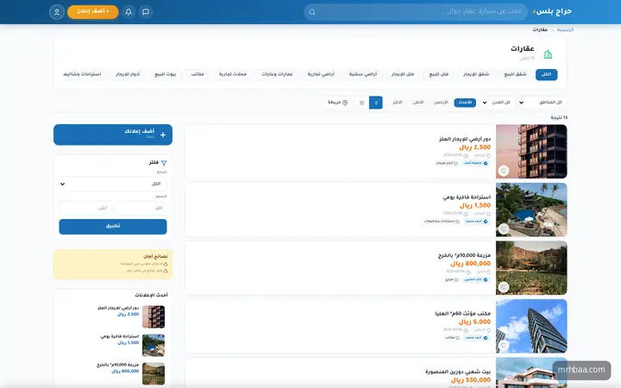Click the plus icon in أضف إعلانك
The width and height of the screenshot is (621, 388).
[163, 135]
